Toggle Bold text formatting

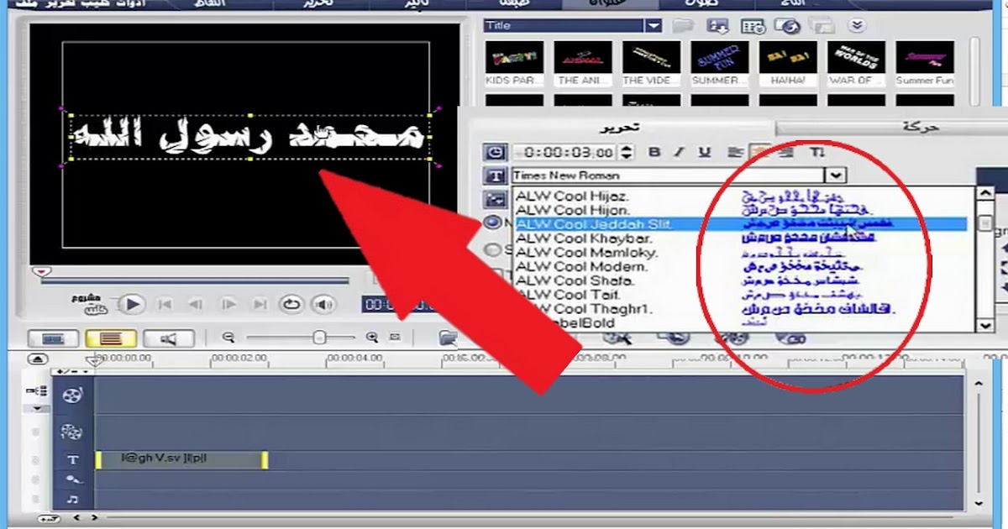[655, 153]
